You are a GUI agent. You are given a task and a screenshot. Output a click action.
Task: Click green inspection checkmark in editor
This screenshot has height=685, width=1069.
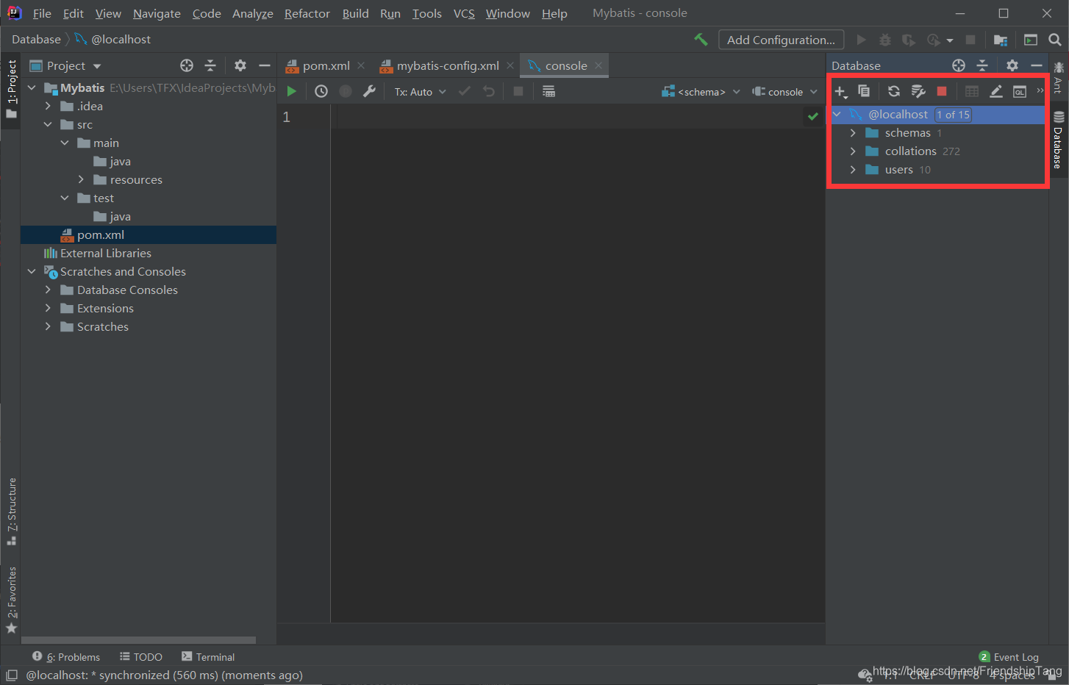pos(812,116)
